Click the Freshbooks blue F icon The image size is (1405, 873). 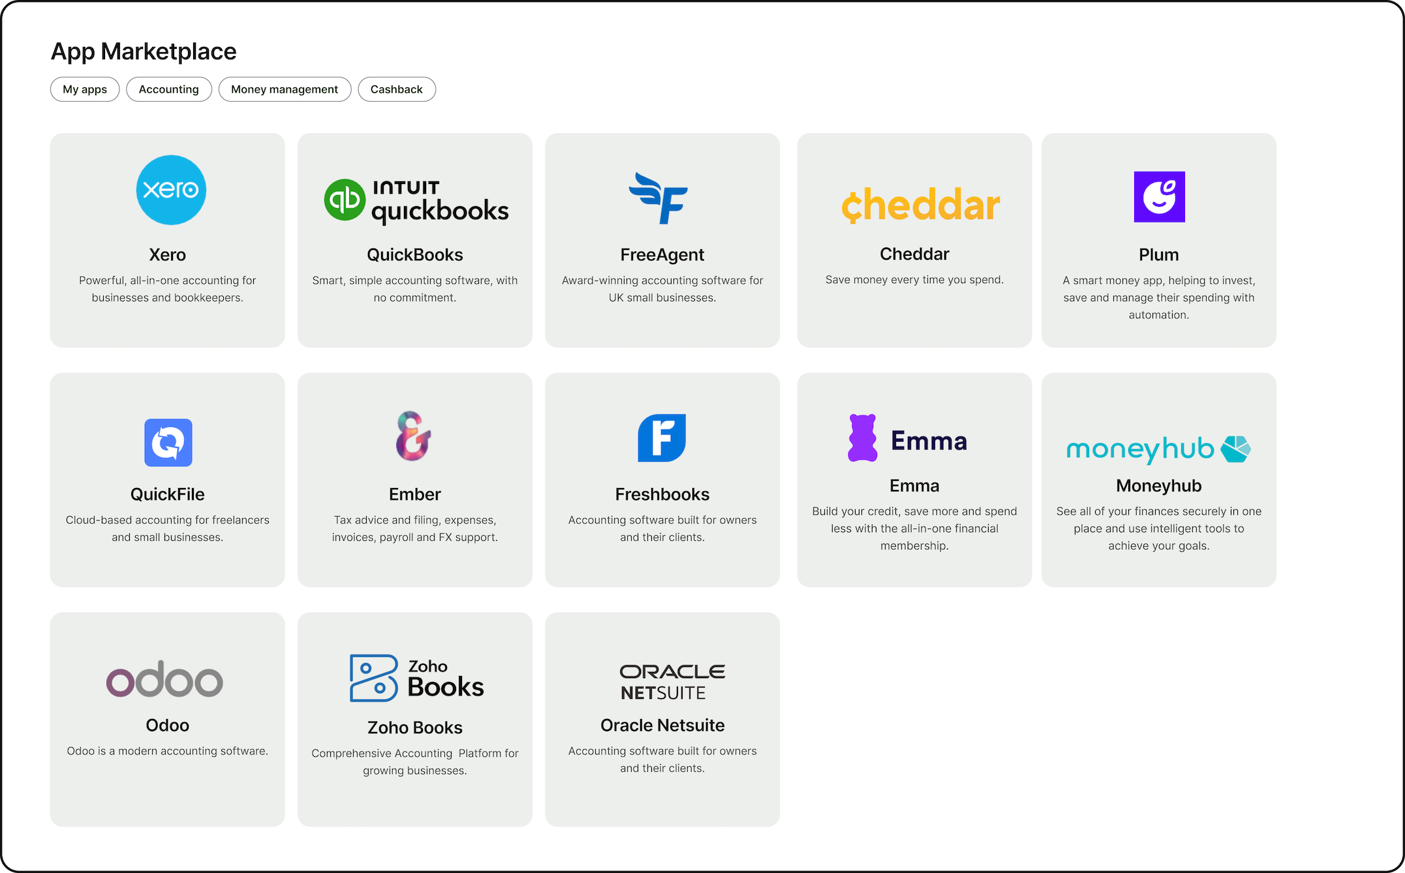[662, 438]
